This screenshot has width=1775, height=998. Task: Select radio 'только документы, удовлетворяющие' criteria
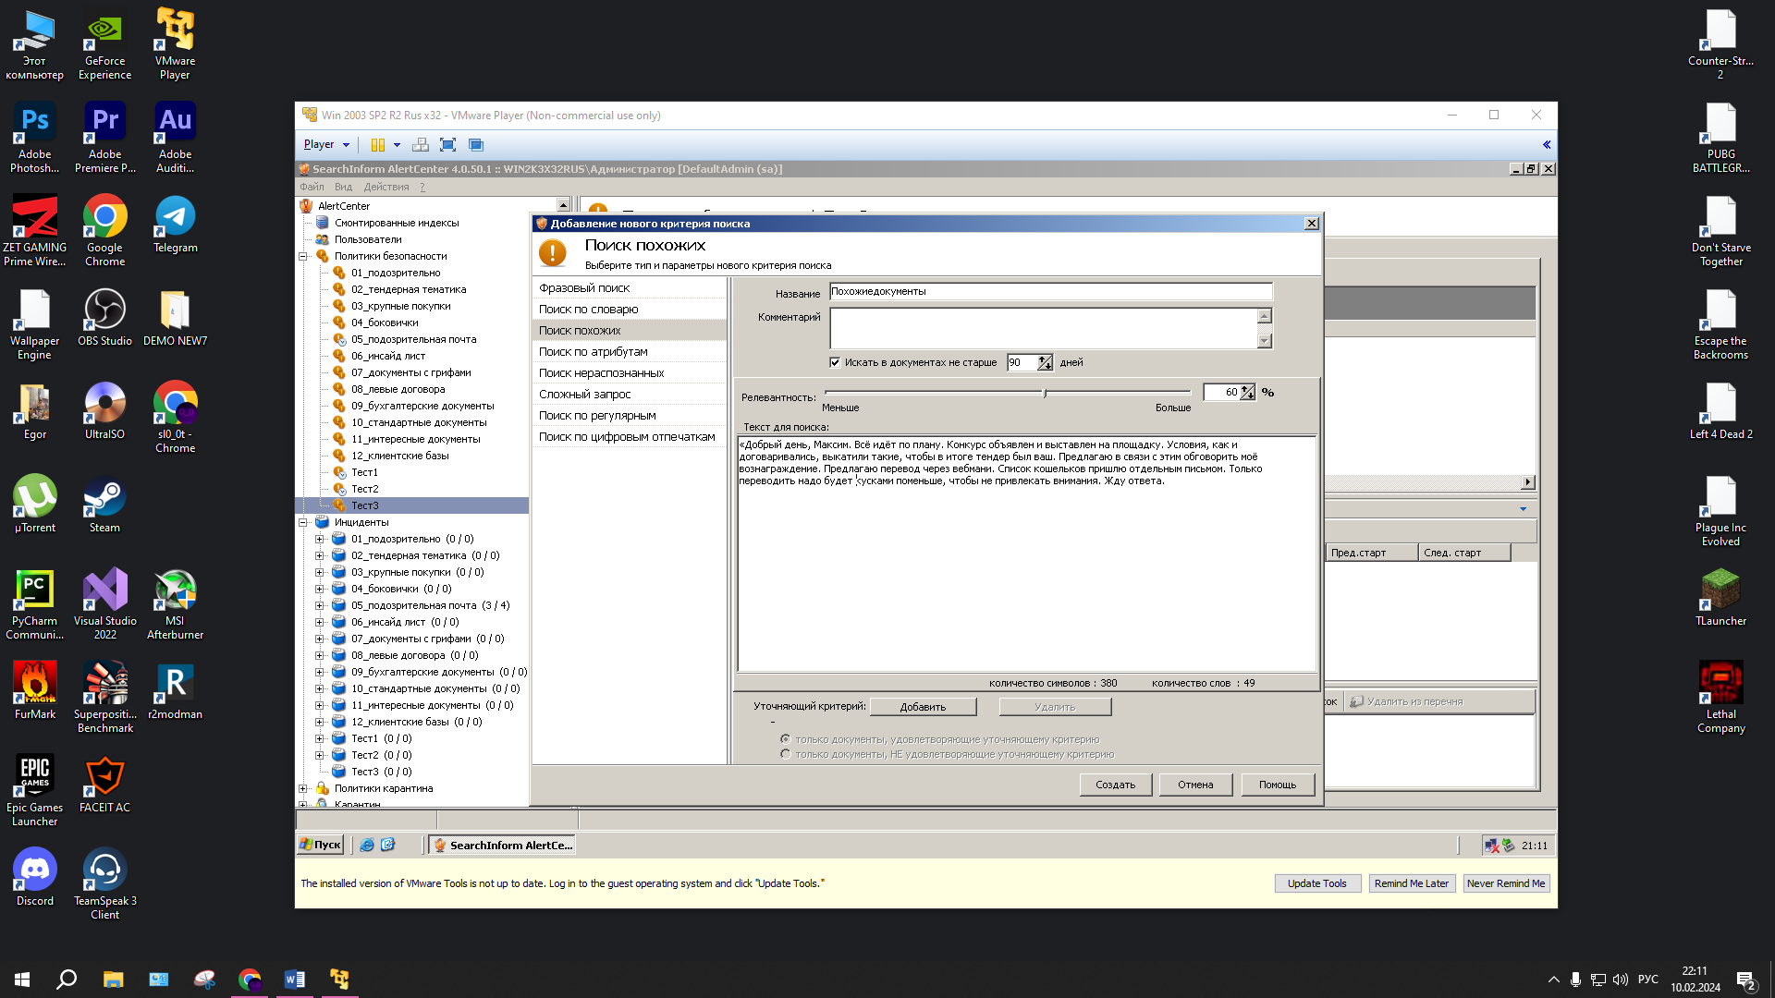click(x=785, y=739)
